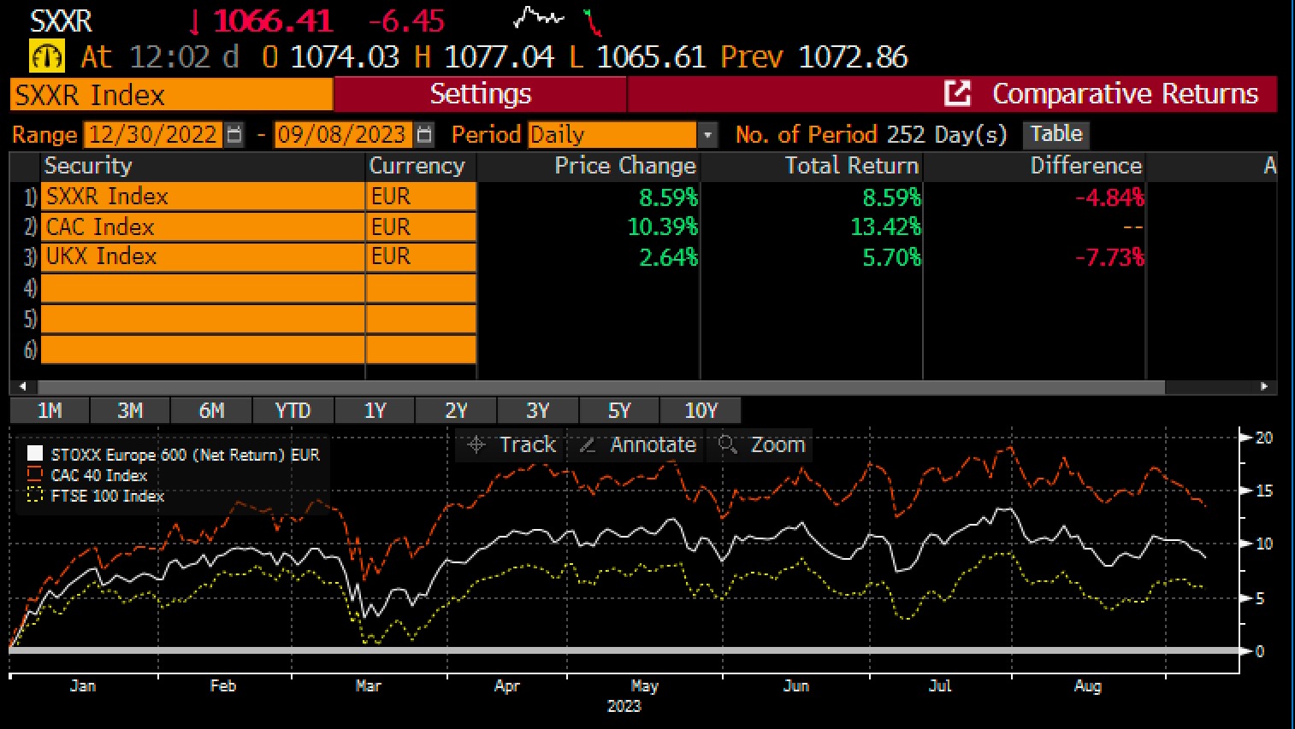The image size is (1295, 729).
Task: Click the last price 1066.41
Action: [x=273, y=21]
